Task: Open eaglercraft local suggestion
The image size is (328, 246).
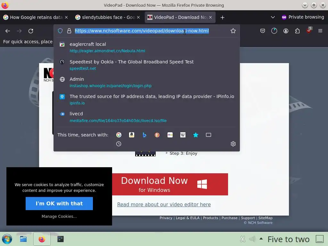Action: pos(146,47)
